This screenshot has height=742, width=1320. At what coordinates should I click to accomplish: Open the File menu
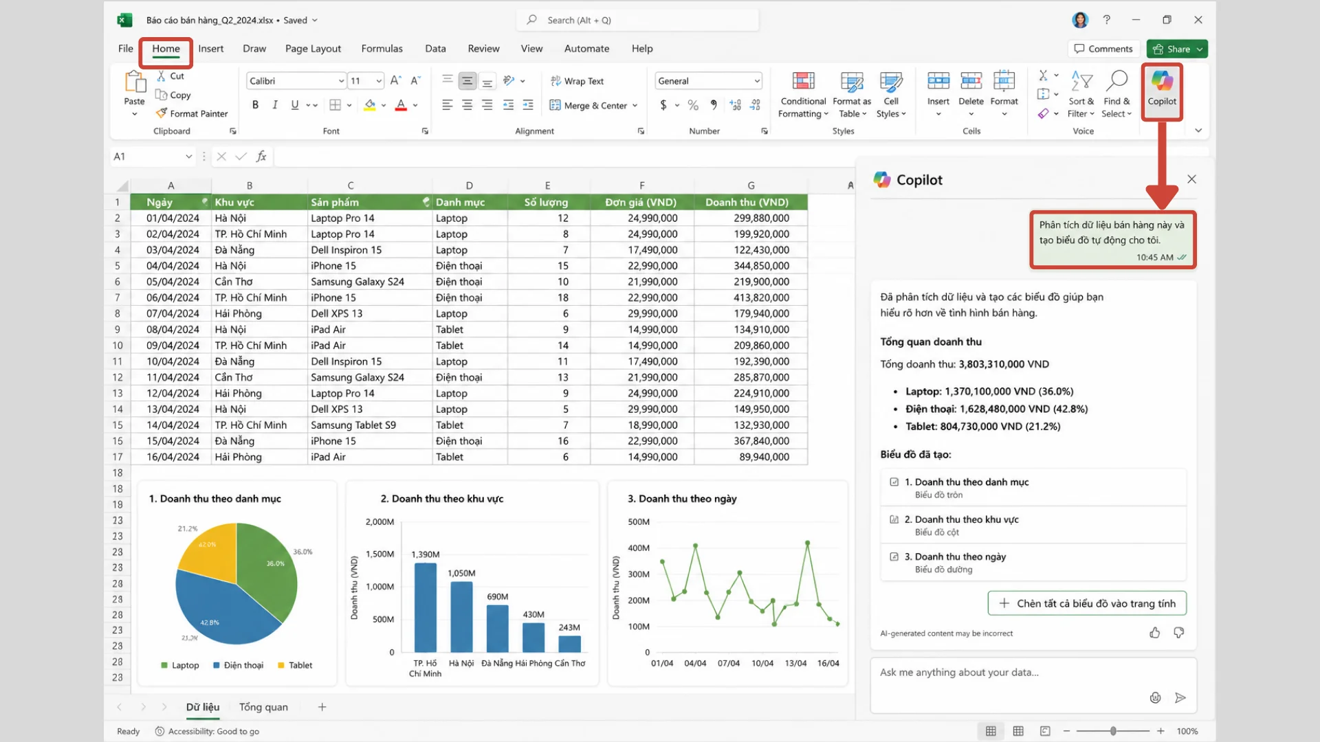coord(125,49)
